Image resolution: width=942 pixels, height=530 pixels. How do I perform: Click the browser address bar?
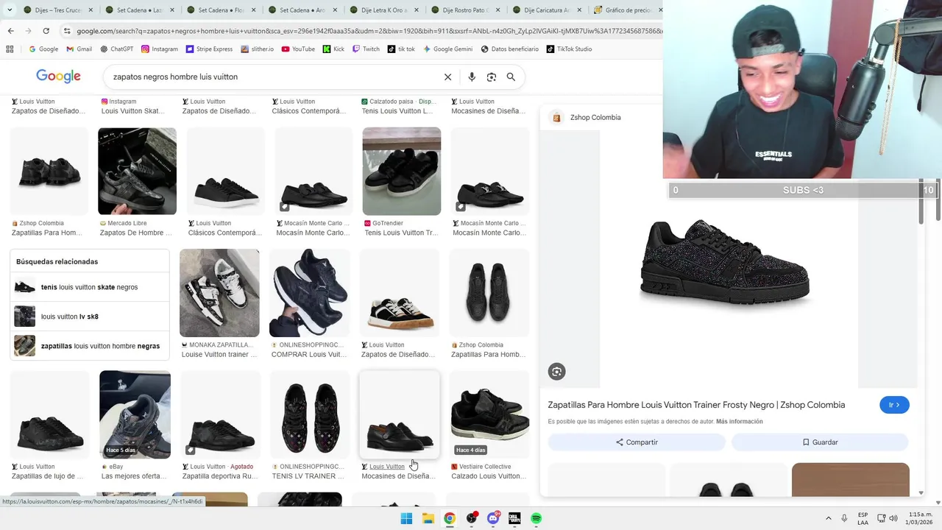368,31
